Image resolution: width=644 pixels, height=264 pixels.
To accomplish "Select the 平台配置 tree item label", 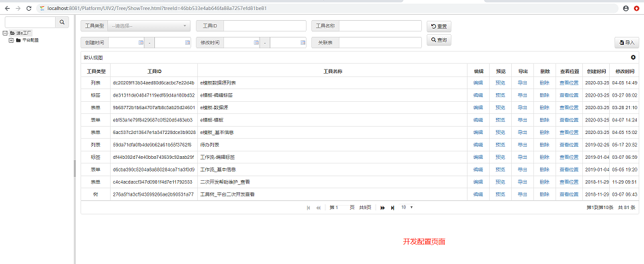I will [x=30, y=40].
